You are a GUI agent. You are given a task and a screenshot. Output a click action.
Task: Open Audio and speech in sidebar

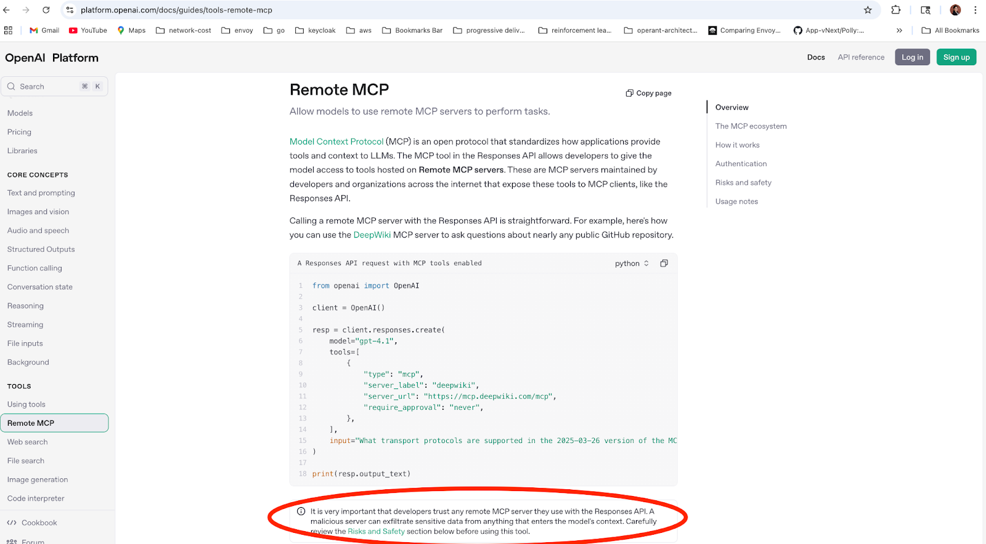38,230
